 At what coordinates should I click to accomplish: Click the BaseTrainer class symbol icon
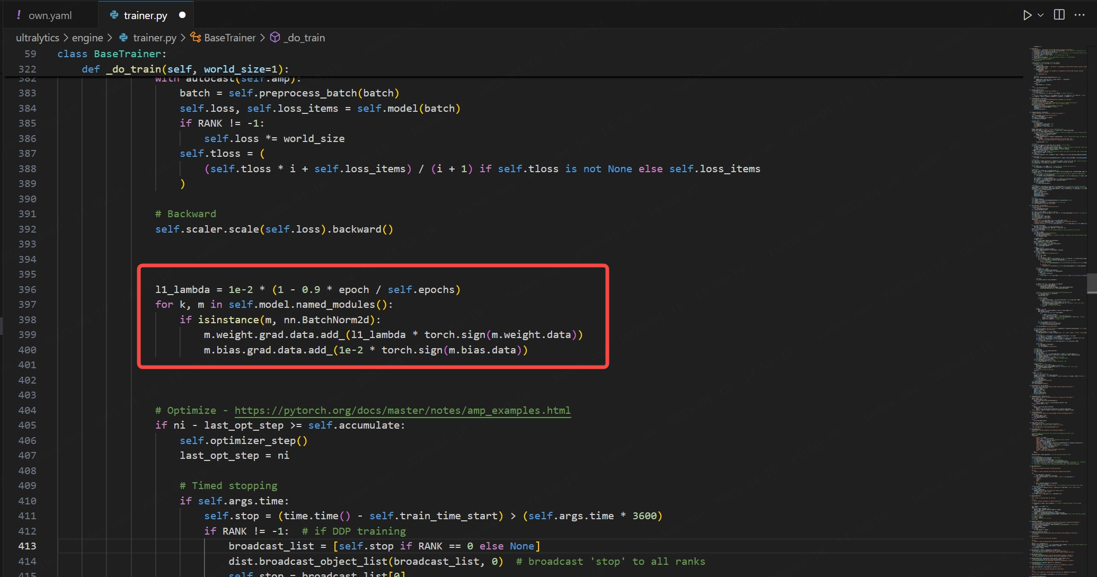pos(196,37)
